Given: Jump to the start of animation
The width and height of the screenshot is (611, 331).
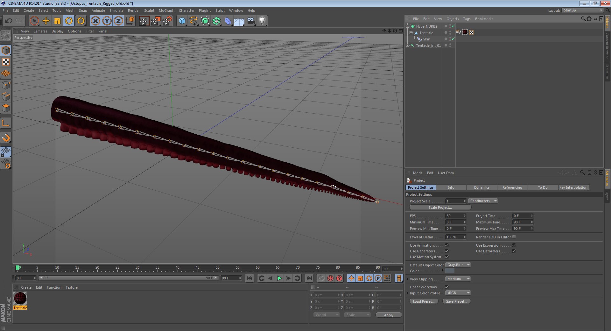Looking at the screenshot, I should point(249,278).
